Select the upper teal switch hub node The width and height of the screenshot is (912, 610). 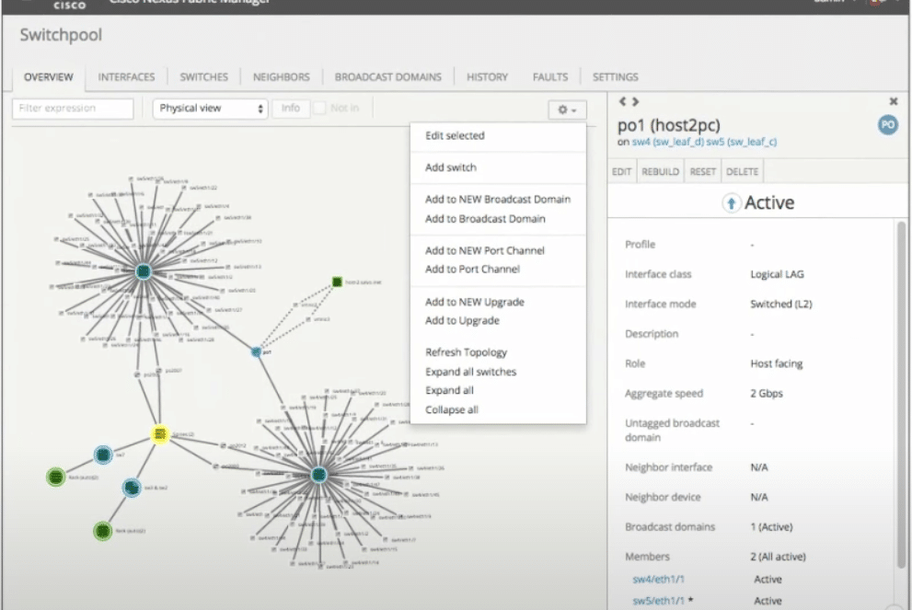pyautogui.click(x=143, y=271)
